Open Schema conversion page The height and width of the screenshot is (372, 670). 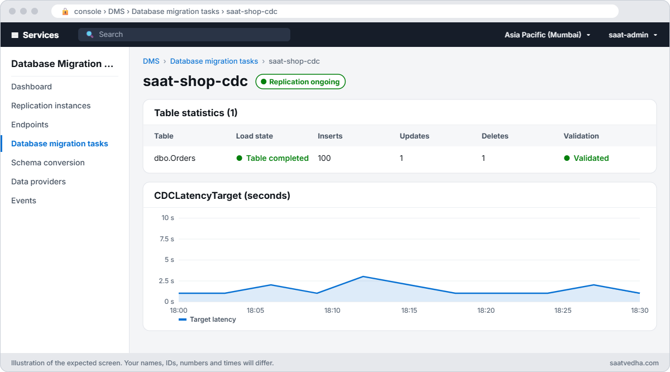(x=48, y=163)
